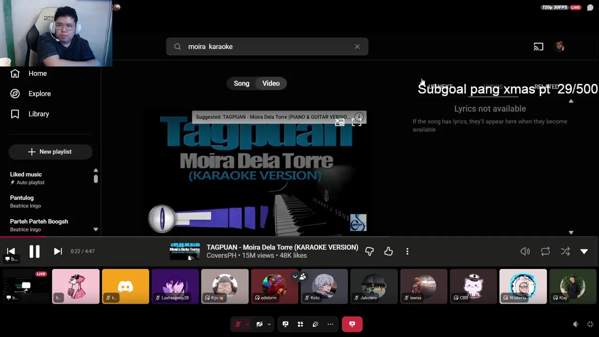Click the playlist list scroll-down arrow

(96, 229)
